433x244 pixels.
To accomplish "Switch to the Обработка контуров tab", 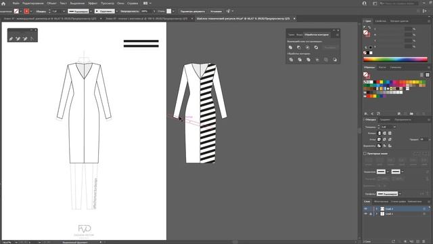I will coord(317,35).
